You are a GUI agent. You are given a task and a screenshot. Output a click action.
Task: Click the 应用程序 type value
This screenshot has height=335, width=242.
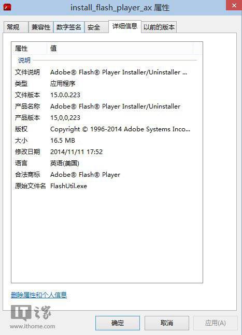pos(63,84)
